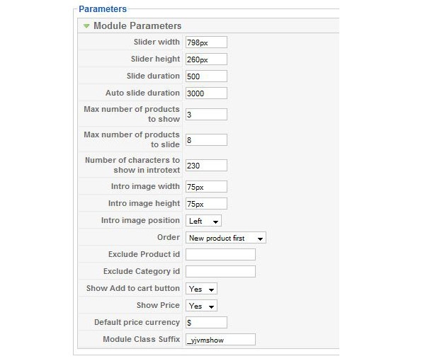This screenshot has height=361, width=425.
Task: Click the Exclude Category id field
Action: [x=220, y=272]
